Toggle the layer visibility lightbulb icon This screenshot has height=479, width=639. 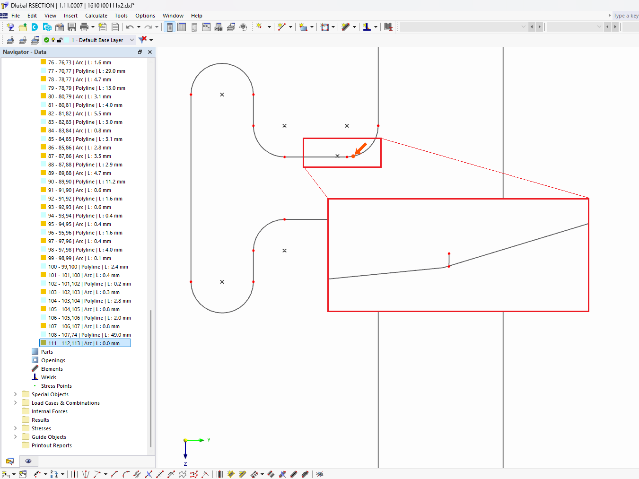tap(53, 40)
